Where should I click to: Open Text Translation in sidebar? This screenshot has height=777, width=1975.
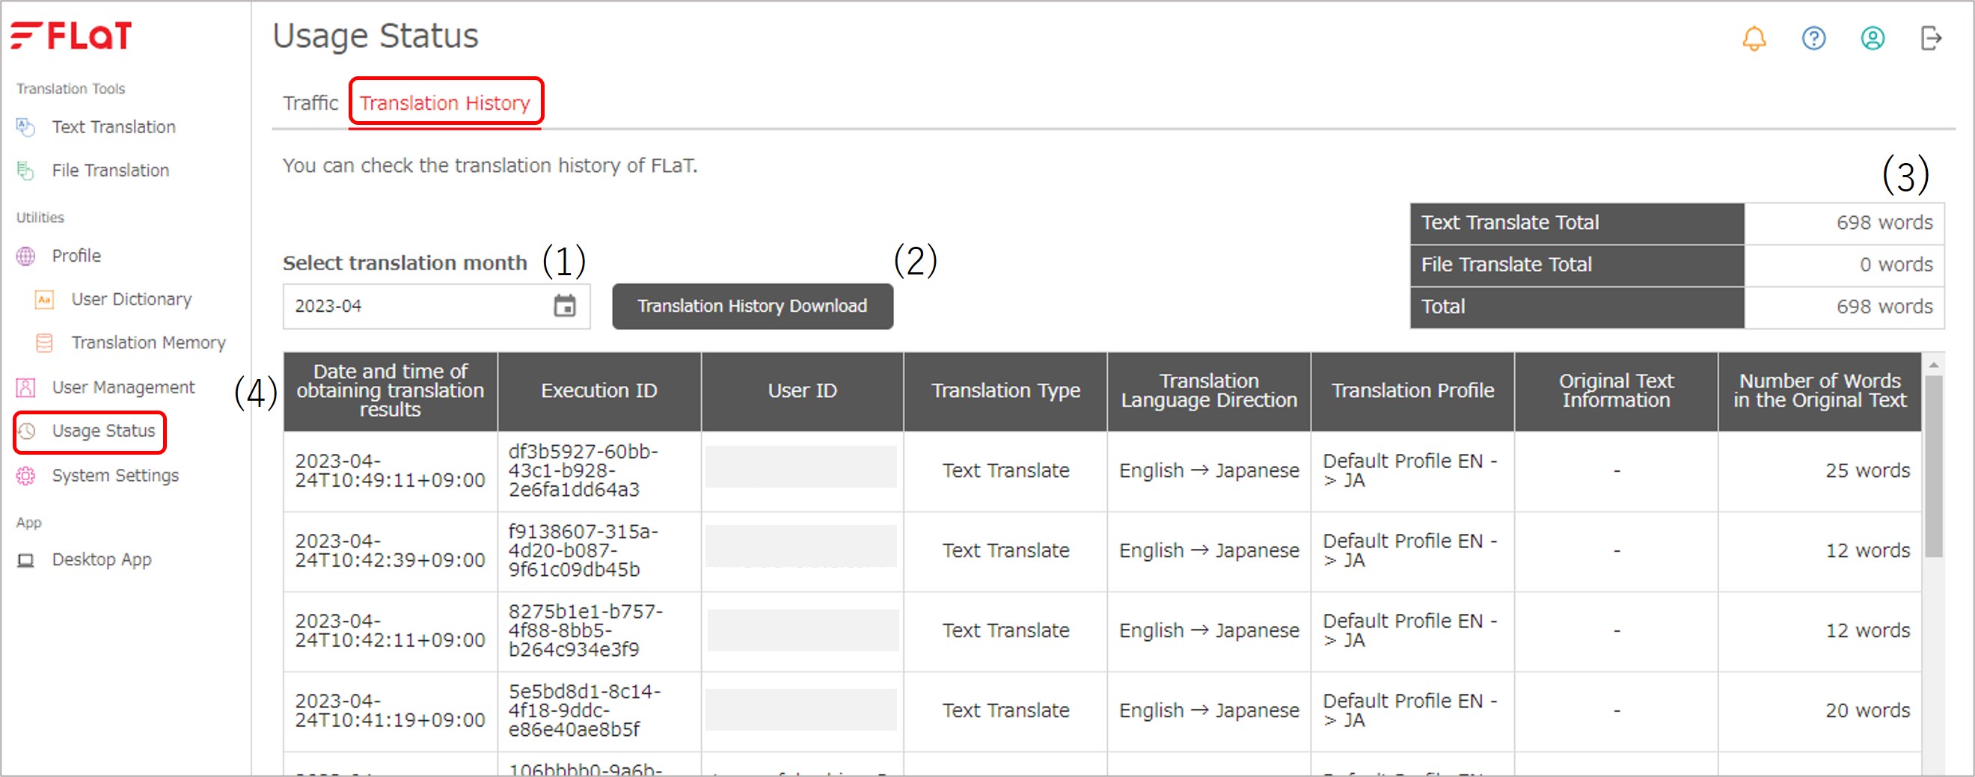[114, 126]
